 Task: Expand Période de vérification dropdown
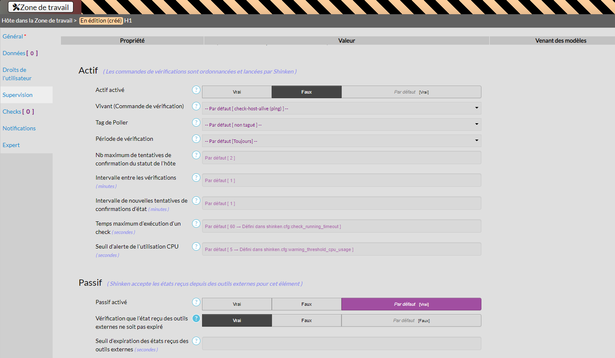tap(341, 141)
